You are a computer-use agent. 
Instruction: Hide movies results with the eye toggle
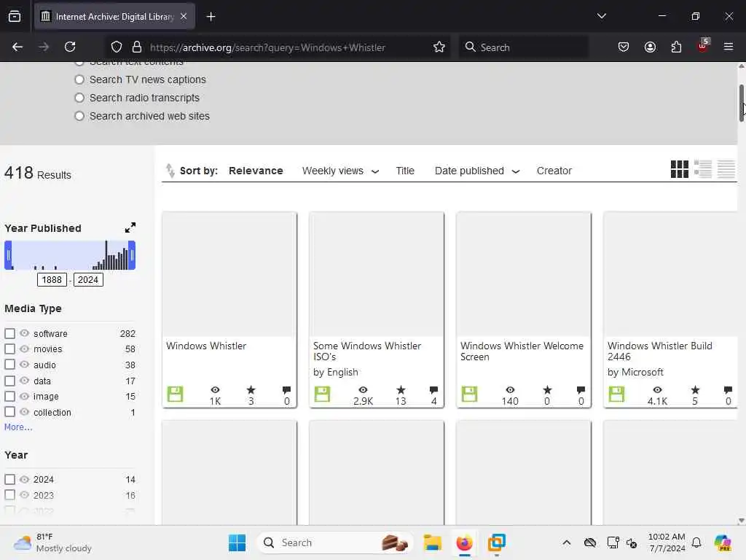[24, 349]
